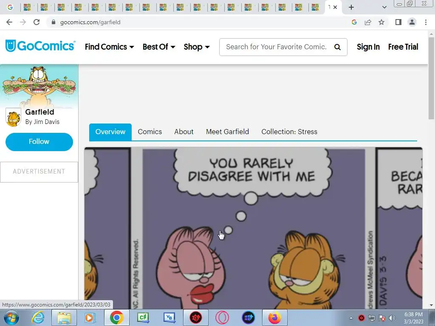Expand the Best Of menu
This screenshot has height=326, width=435.
(159, 47)
